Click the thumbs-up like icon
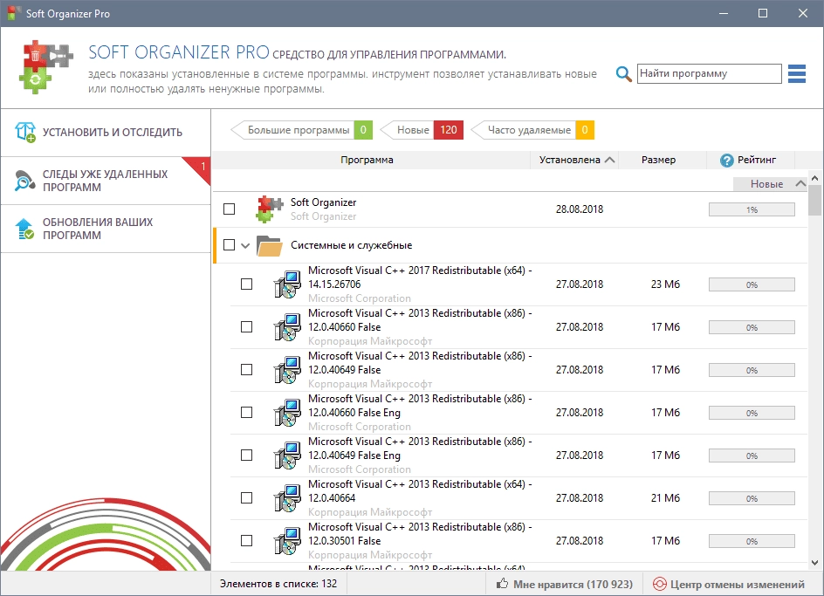Viewport: 824px width, 596px height. (x=503, y=584)
